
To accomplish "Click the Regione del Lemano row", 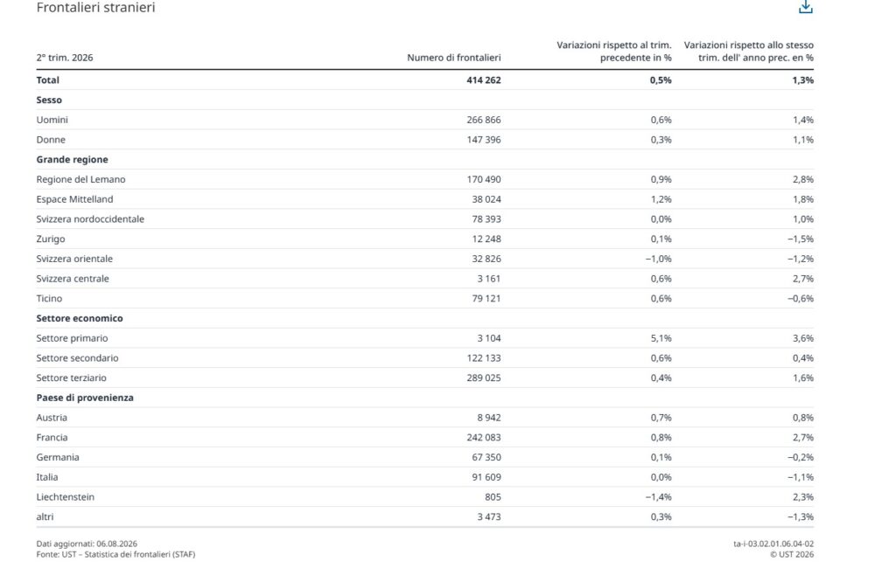I will (424, 179).
